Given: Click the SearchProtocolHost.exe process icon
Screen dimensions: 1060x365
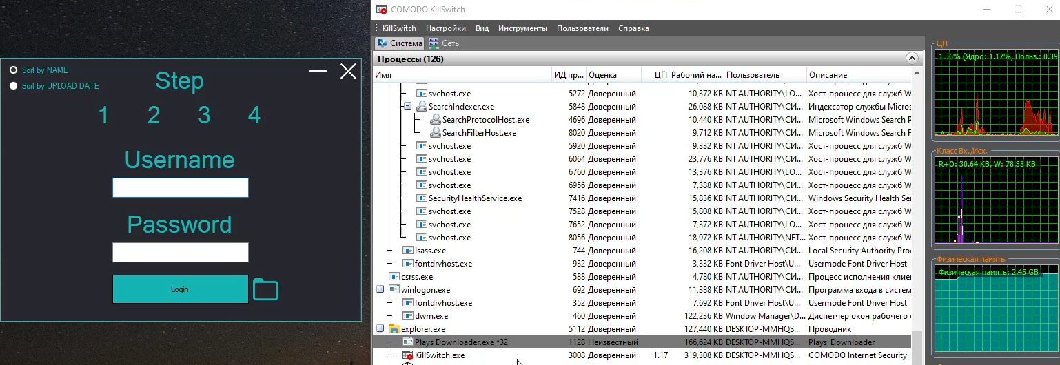Looking at the screenshot, I should 436,120.
